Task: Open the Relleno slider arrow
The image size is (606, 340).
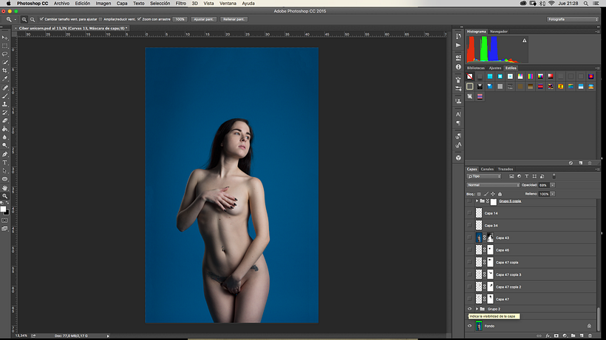Action: point(553,194)
